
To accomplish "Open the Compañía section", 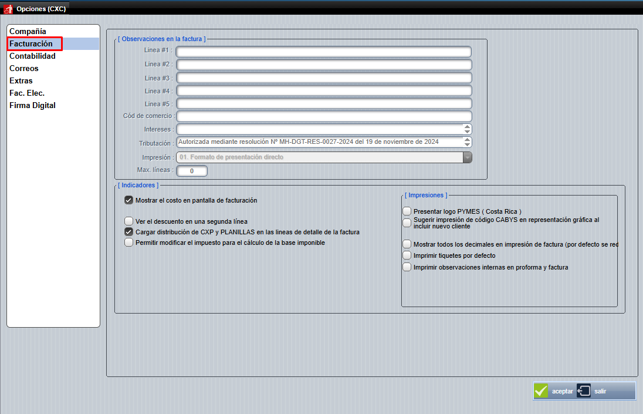I will [28, 31].
